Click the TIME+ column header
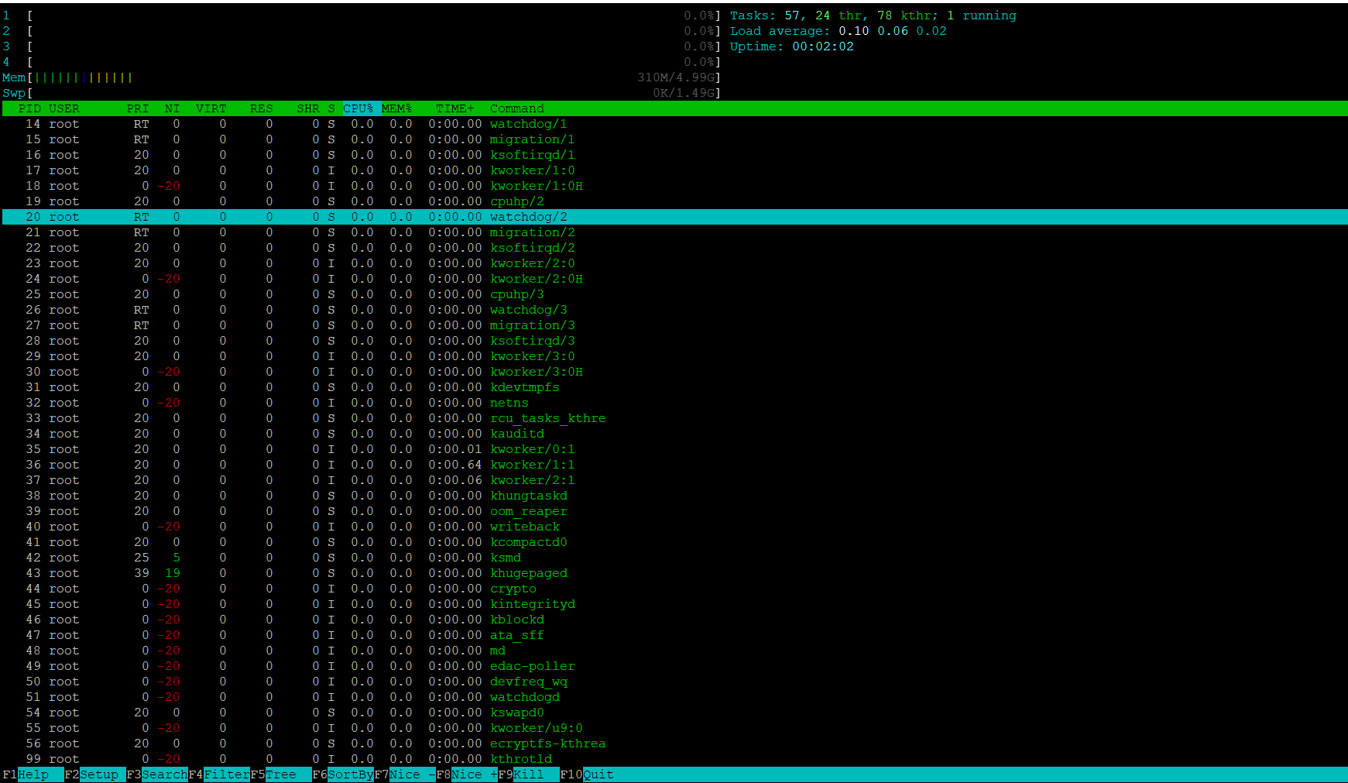 455,108
